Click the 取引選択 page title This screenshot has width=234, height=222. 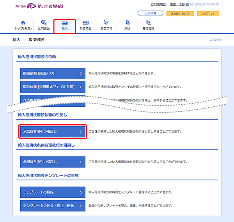[36, 40]
